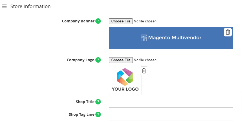The width and height of the screenshot is (242, 122).
Task: Choose File for Company Logo
Action: 121,60
